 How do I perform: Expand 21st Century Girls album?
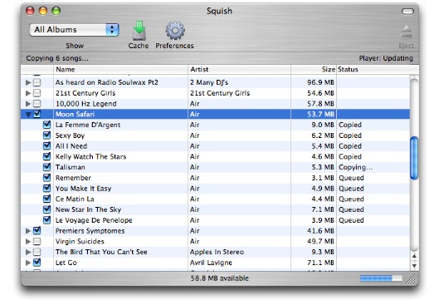point(28,93)
